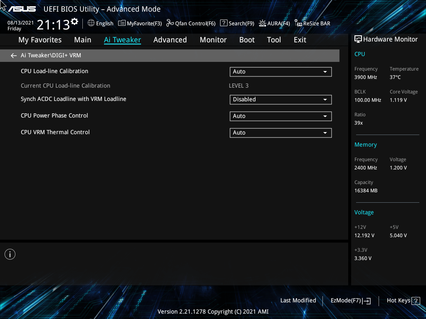Select Current CPU Load-line Calibration label
This screenshot has height=319, width=426.
tap(65, 86)
